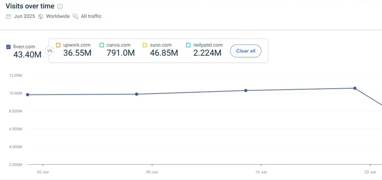The width and height of the screenshot is (382, 180).
Task: Click the 09 Jun chart data point
Action: point(137,94)
